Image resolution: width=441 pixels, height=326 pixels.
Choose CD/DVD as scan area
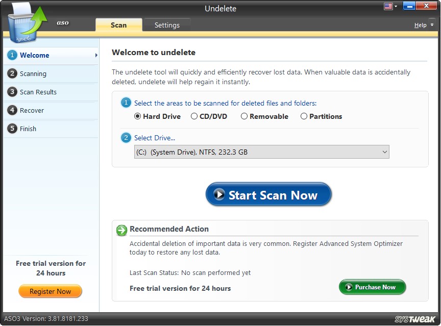[194, 116]
